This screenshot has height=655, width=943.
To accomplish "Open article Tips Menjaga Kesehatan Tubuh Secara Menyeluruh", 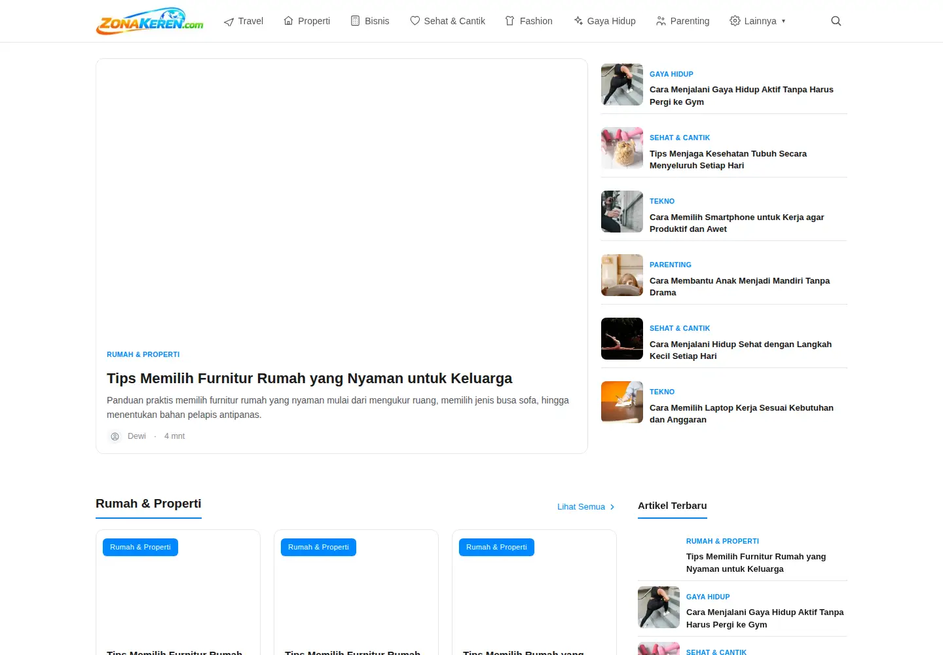I will (x=728, y=159).
